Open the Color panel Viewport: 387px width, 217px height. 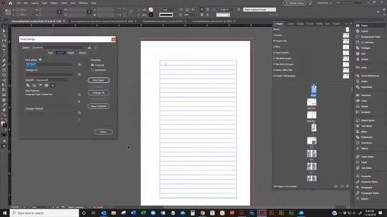[x=364, y=101]
